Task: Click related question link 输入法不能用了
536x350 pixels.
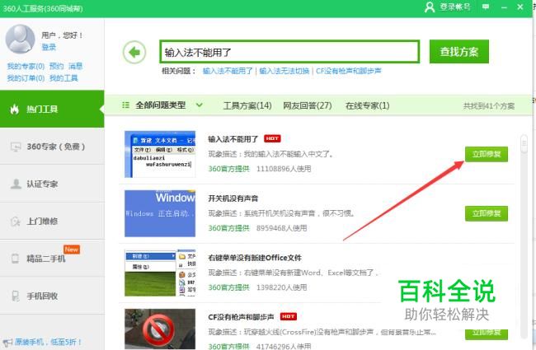Action: [228, 71]
